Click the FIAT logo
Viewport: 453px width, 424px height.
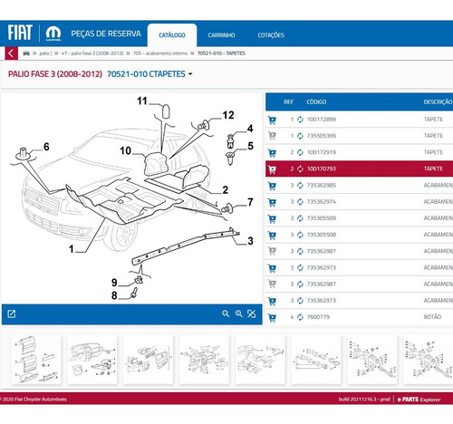tap(20, 33)
